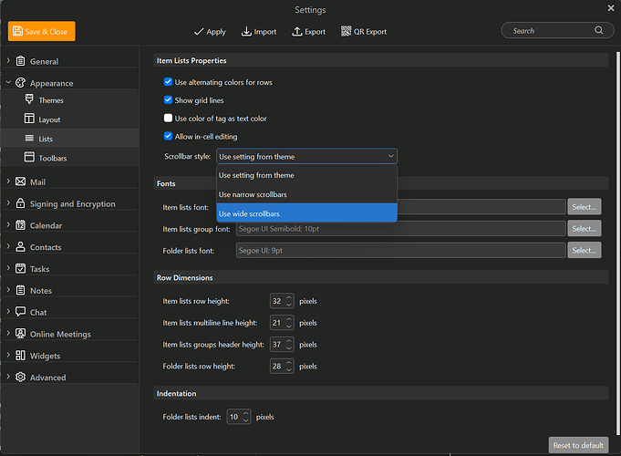Click the Signing and Encryption lock icon
The height and width of the screenshot is (456, 621).
20,203
